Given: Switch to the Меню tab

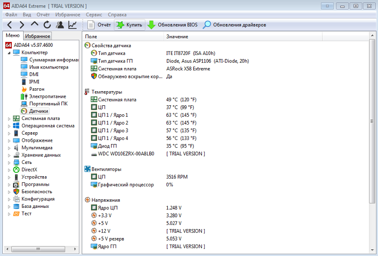Looking at the screenshot, I should (13, 35).
